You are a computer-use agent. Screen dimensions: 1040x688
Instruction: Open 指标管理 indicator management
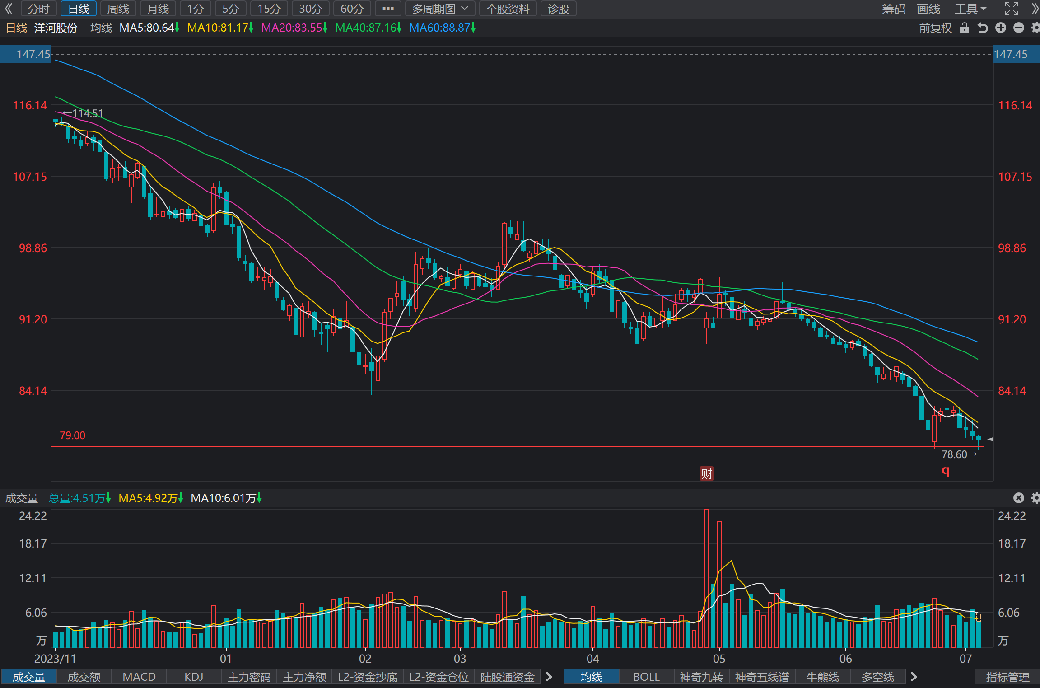(x=1007, y=677)
